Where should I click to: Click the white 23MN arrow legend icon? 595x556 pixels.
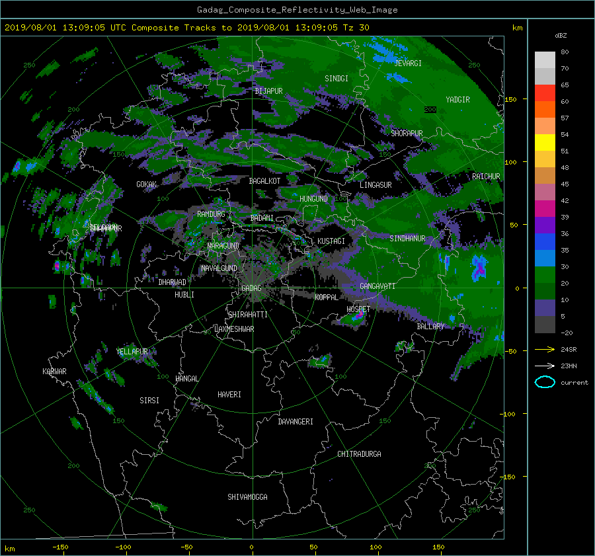(545, 366)
